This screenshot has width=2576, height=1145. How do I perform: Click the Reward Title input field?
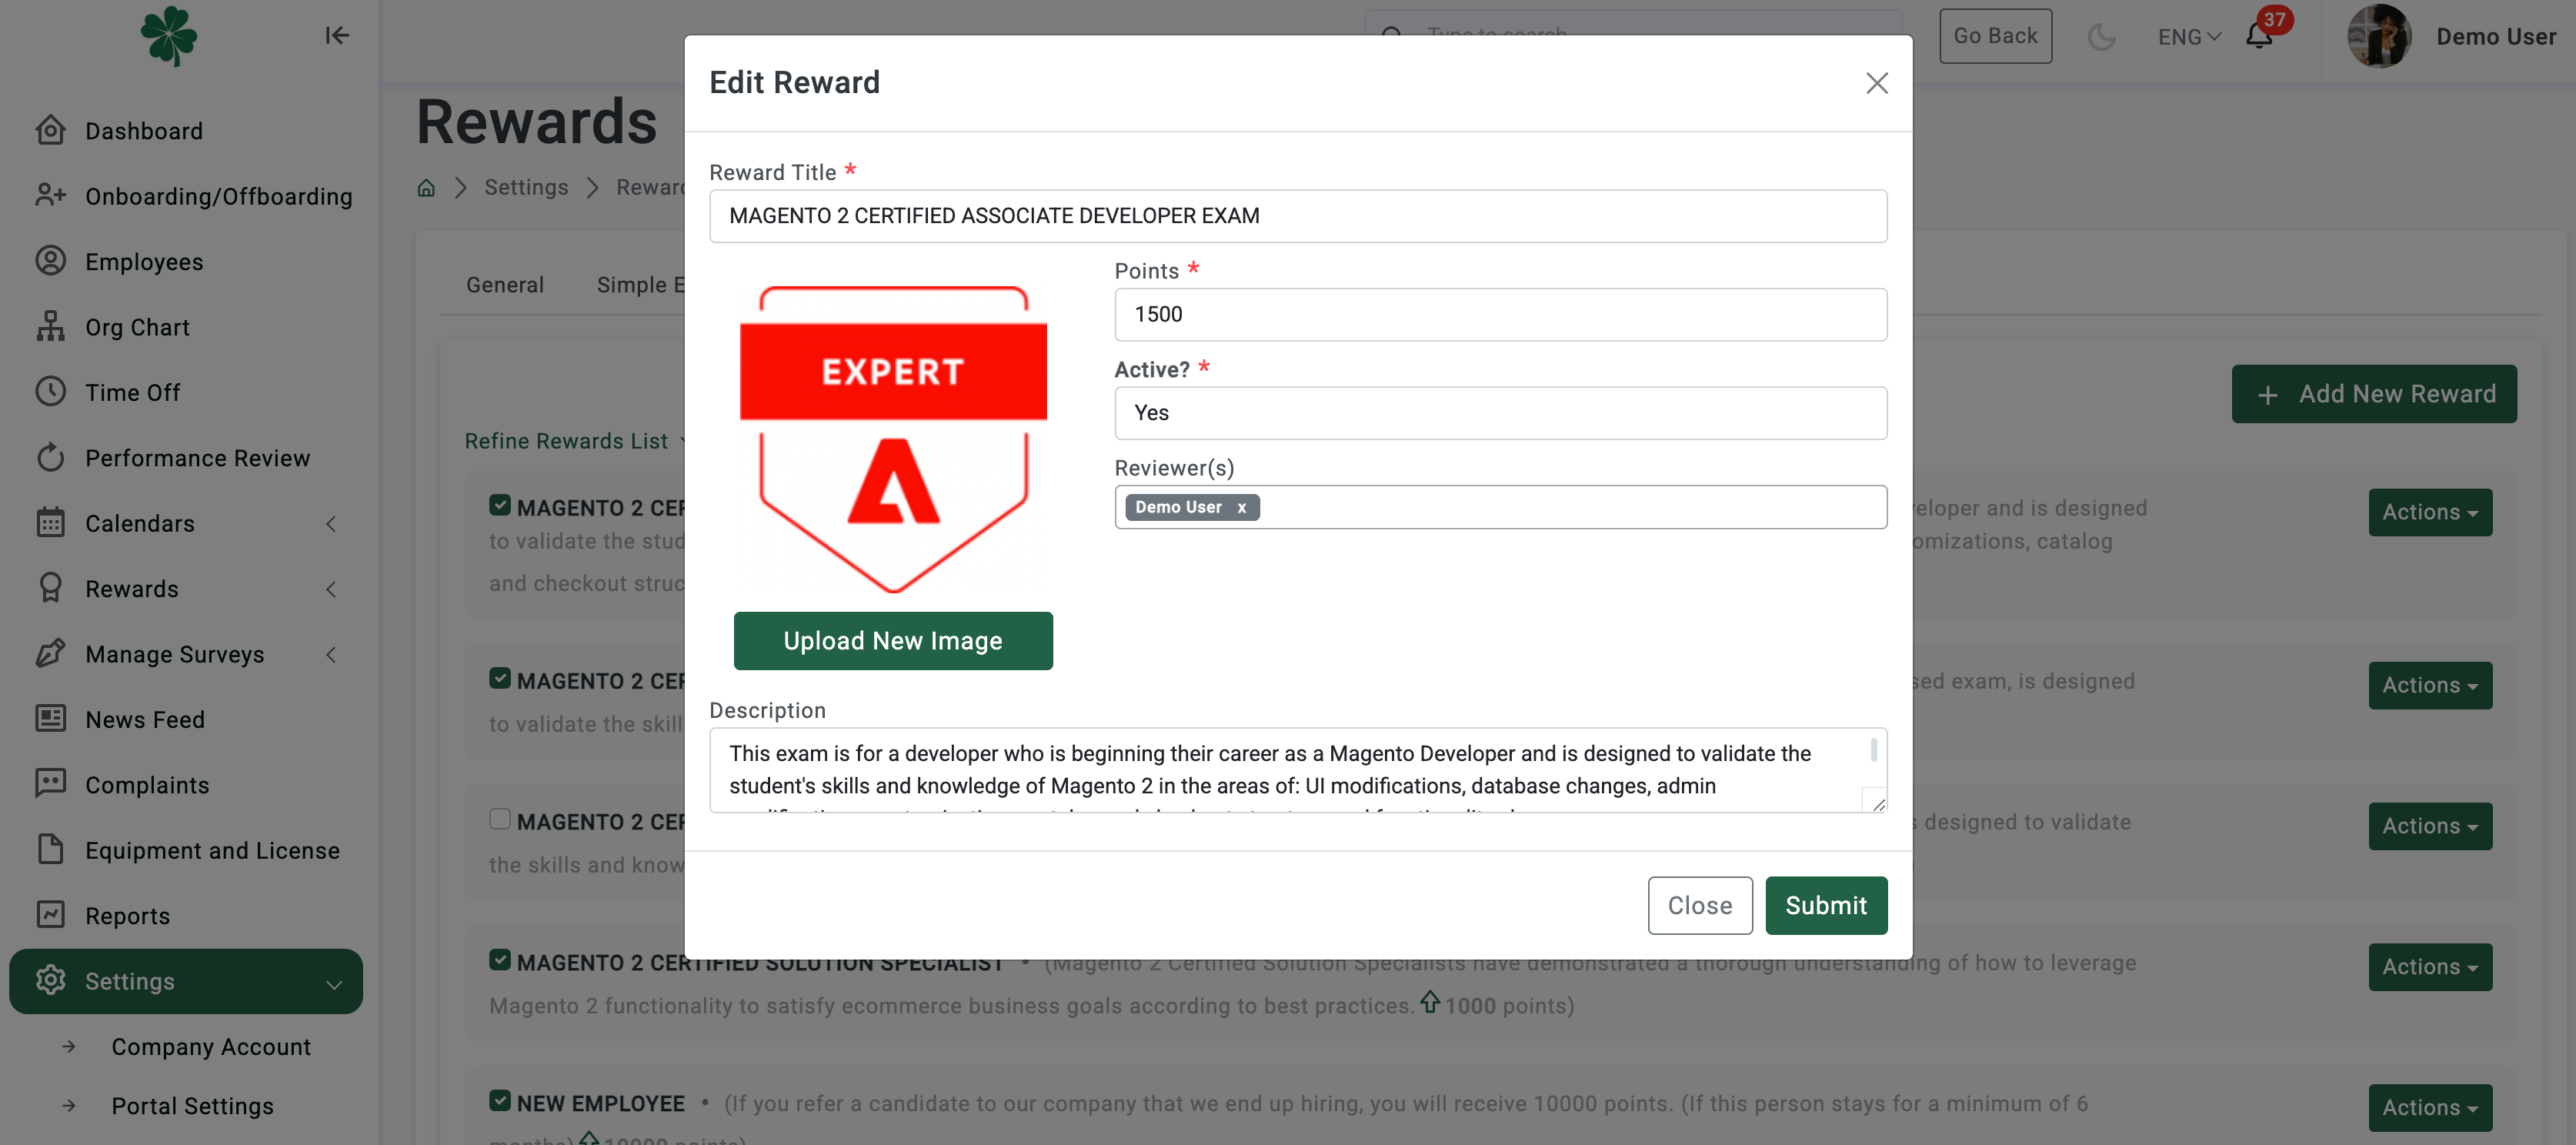click(x=1298, y=216)
